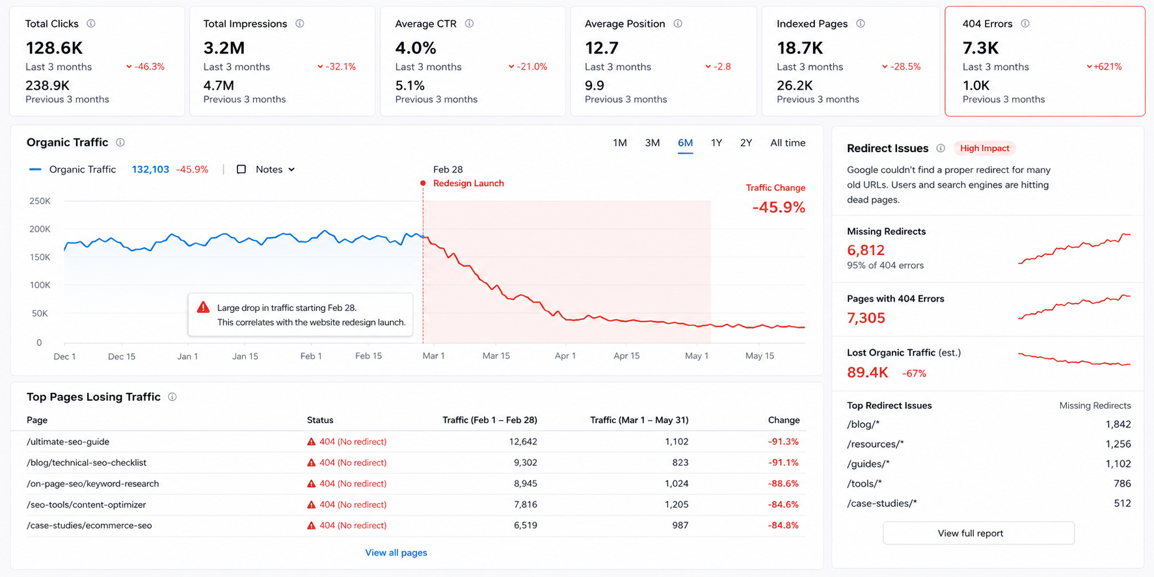The height and width of the screenshot is (577, 1154).
Task: Select the /case-studies/* redirect issue row
Action: coord(989,503)
